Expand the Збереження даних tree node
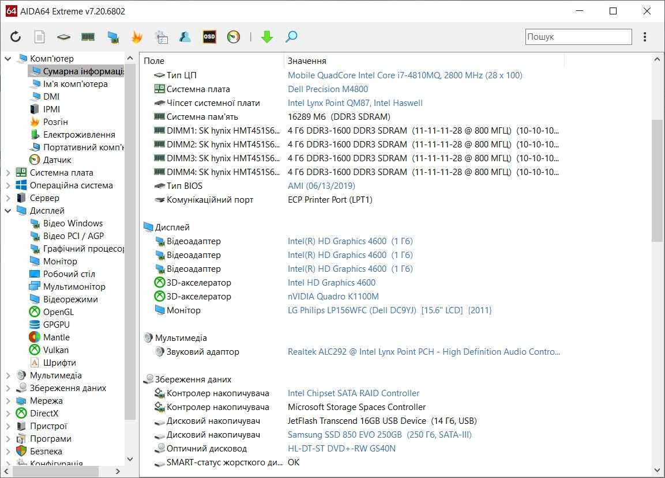This screenshot has width=665, height=478. point(8,388)
